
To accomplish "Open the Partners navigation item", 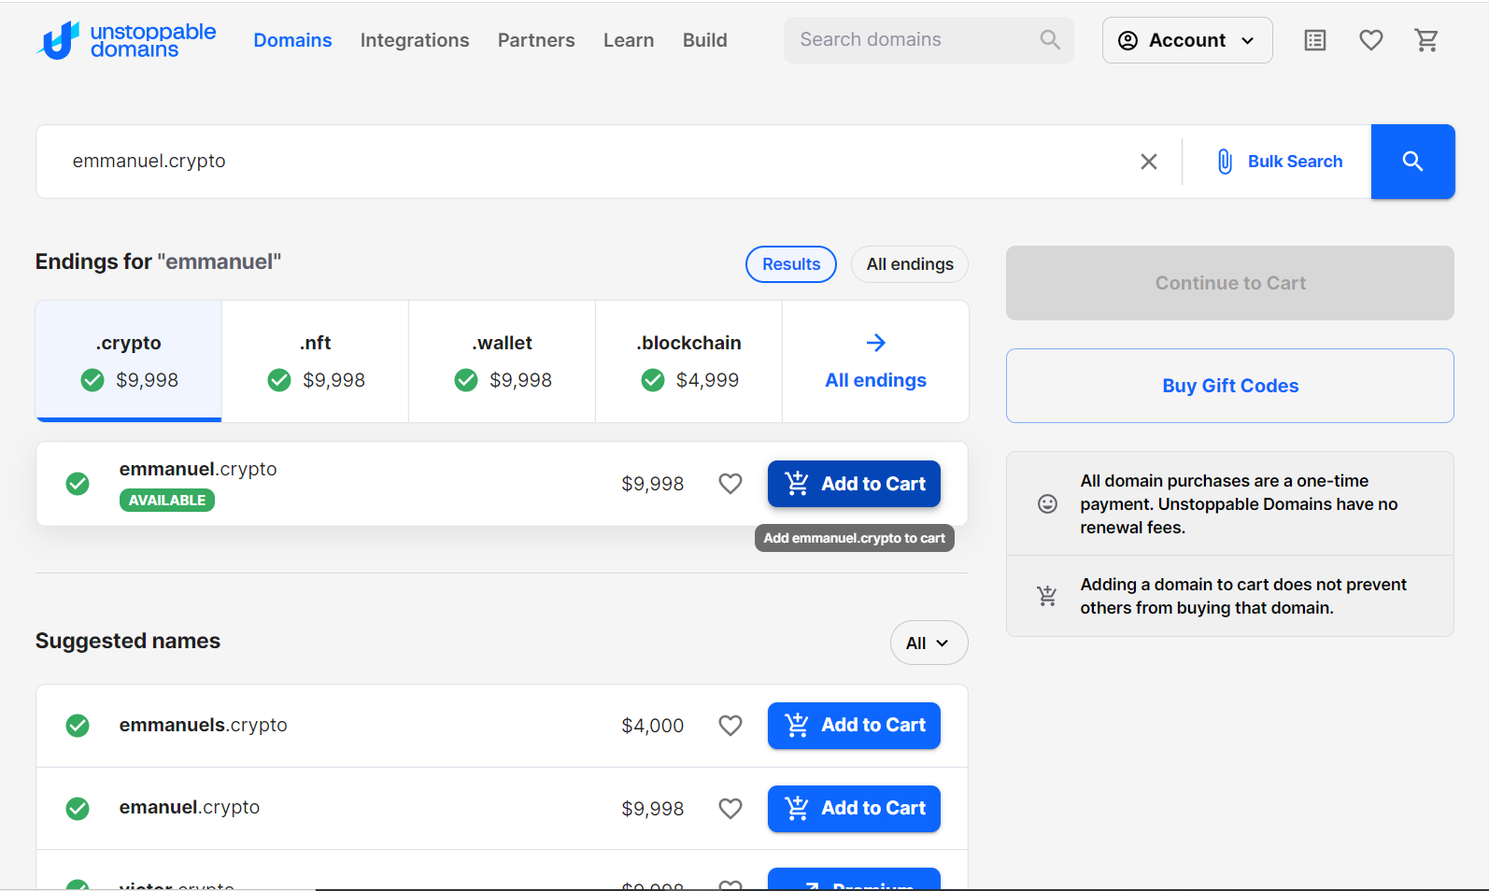I will [x=536, y=40].
